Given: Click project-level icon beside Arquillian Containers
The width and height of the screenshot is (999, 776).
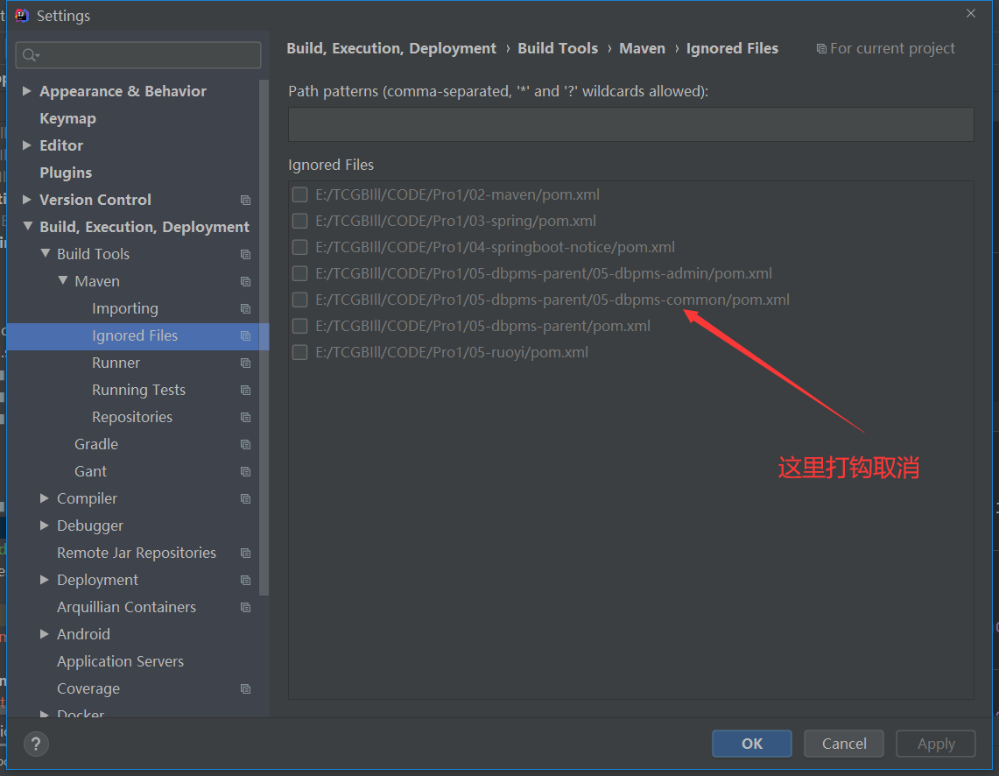Looking at the screenshot, I should pyautogui.click(x=245, y=607).
